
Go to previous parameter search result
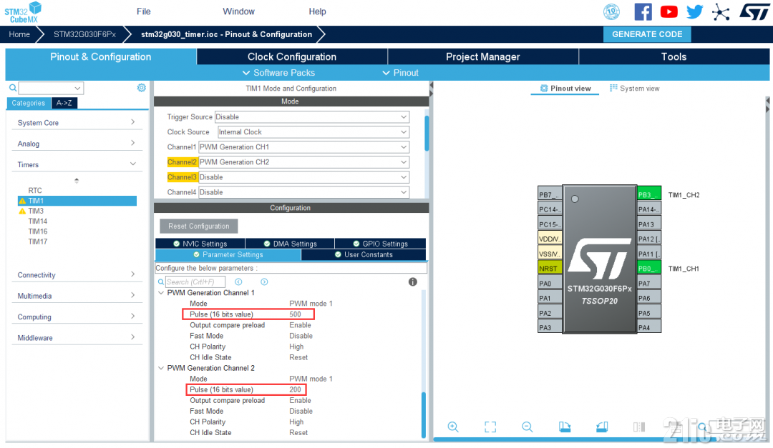[238, 282]
